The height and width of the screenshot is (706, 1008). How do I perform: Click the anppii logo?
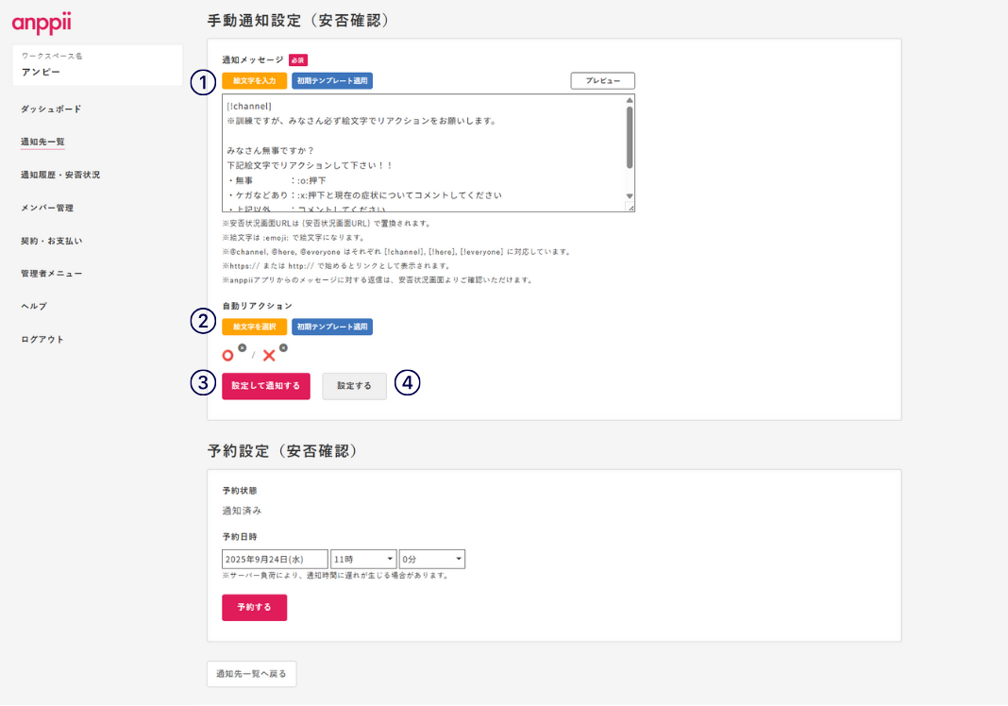(42, 23)
